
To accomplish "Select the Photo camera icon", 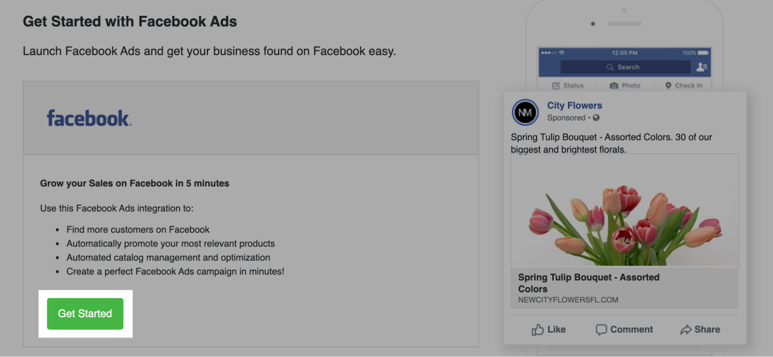I will click(614, 85).
